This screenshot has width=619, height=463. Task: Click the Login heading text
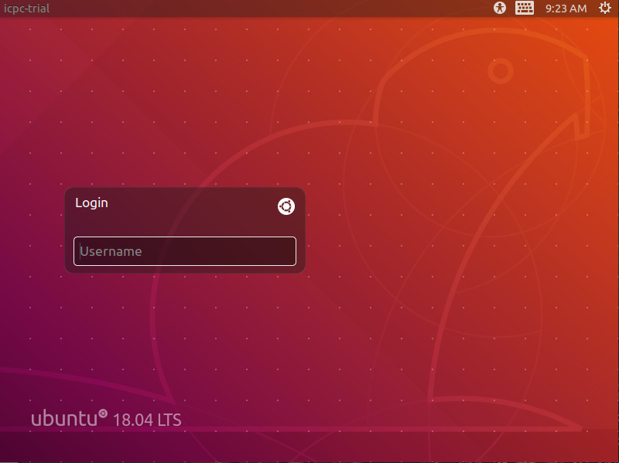pos(91,203)
